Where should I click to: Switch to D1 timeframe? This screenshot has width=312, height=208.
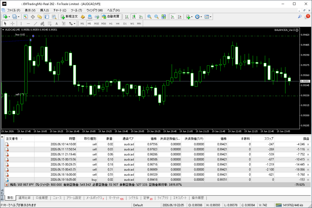pyautogui.click(x=125, y=24)
